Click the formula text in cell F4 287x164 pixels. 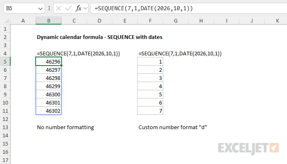point(180,54)
